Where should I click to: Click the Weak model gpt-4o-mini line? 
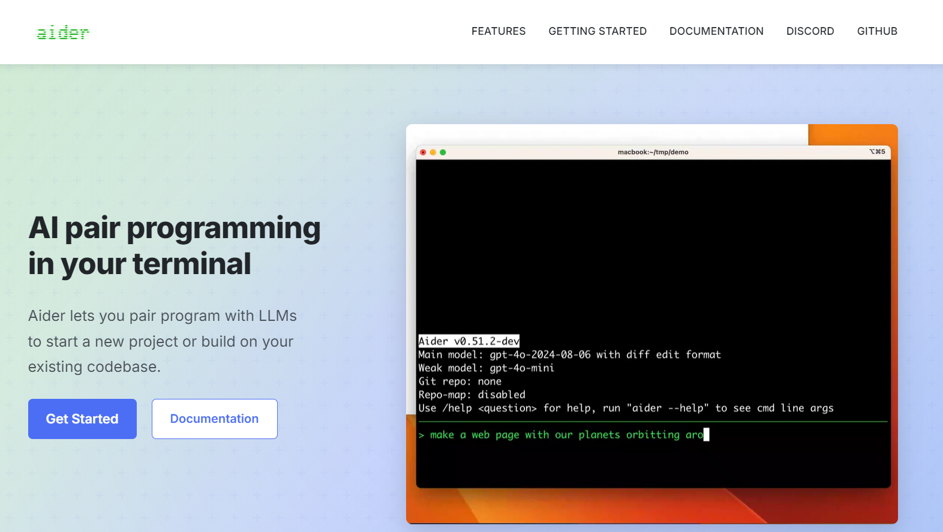coord(486,368)
